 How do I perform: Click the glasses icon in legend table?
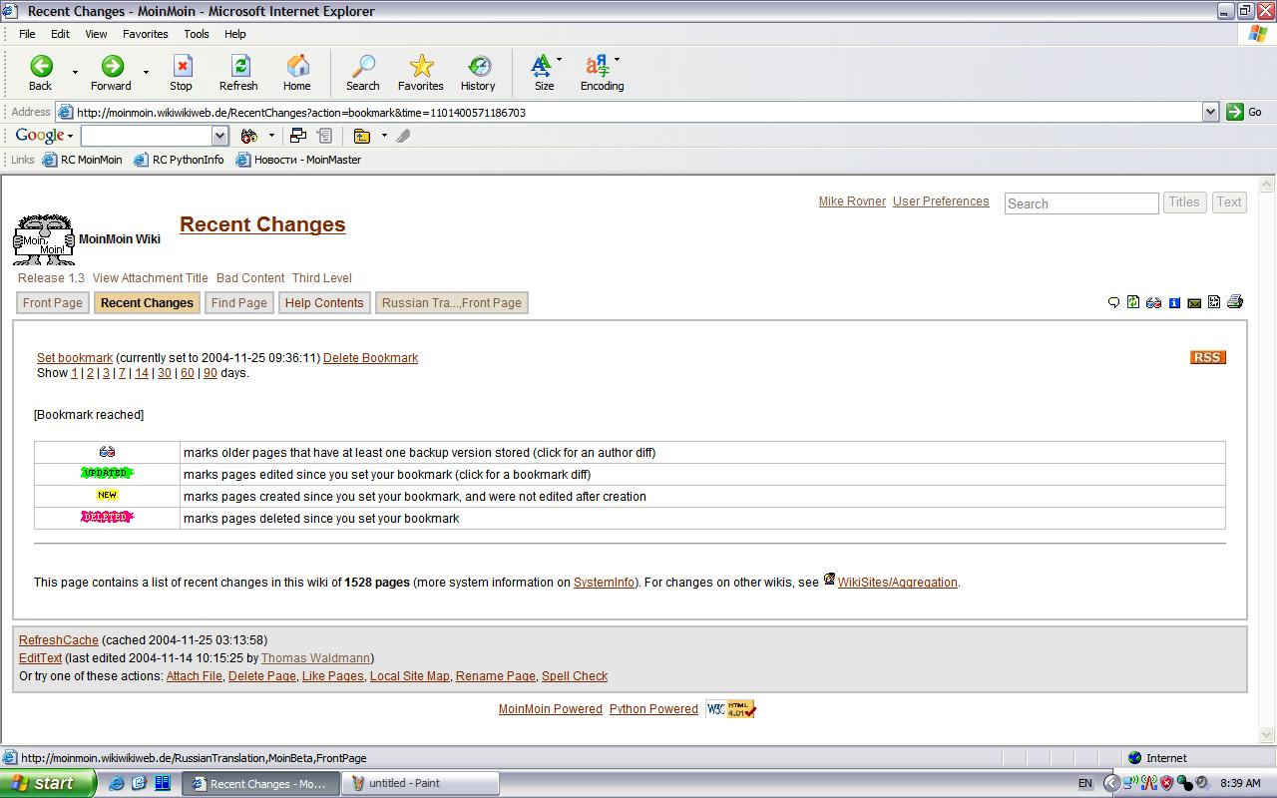click(107, 452)
